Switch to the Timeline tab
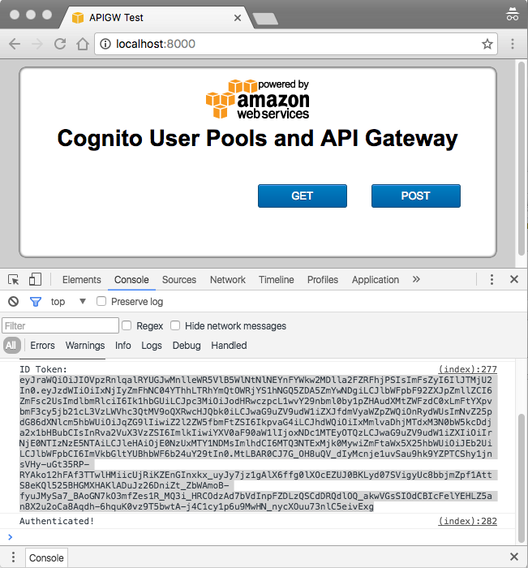The image size is (528, 568). coord(277,280)
